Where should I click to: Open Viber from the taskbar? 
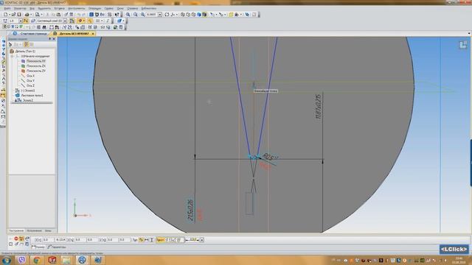tap(21, 260)
